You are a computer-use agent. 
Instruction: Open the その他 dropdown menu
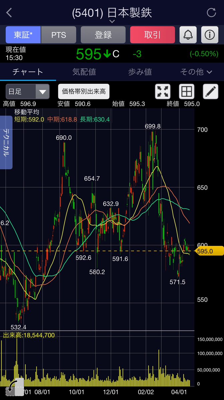(196, 72)
